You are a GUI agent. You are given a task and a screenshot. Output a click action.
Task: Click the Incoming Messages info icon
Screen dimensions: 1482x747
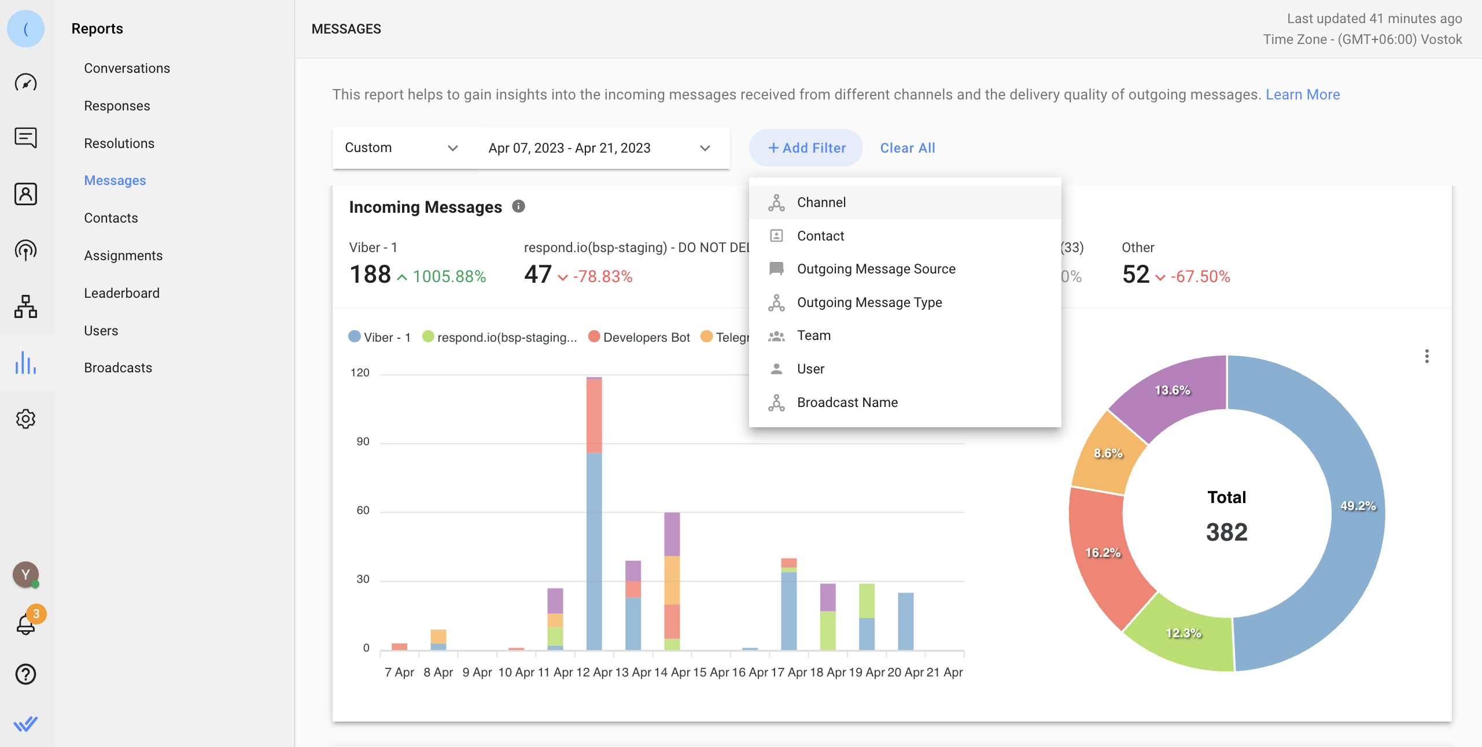click(518, 206)
